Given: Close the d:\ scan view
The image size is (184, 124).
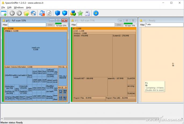Looking at the screenshot, I should tap(133, 20).
